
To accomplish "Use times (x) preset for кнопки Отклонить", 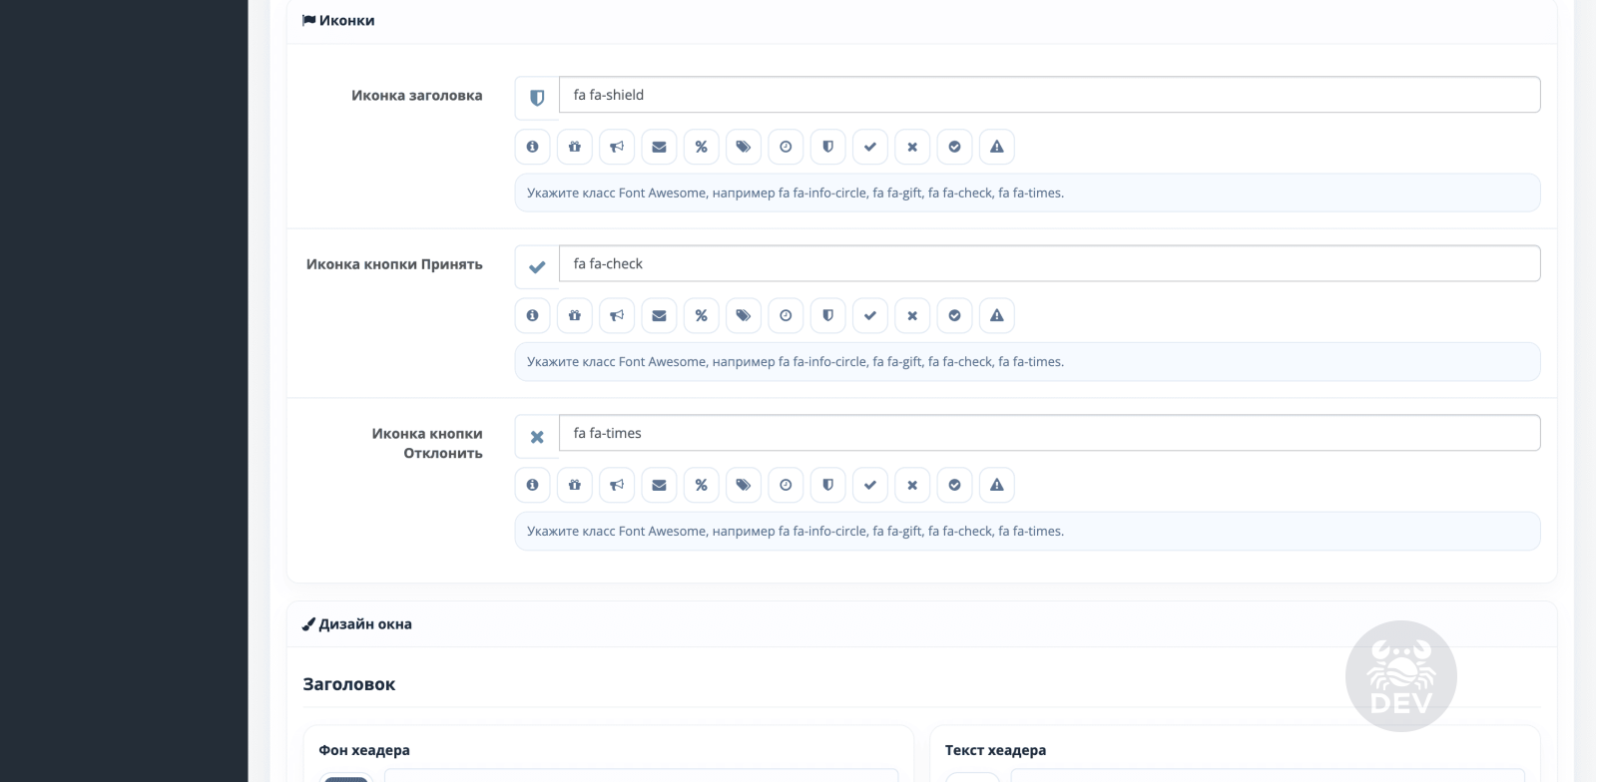I will pyautogui.click(x=912, y=485).
